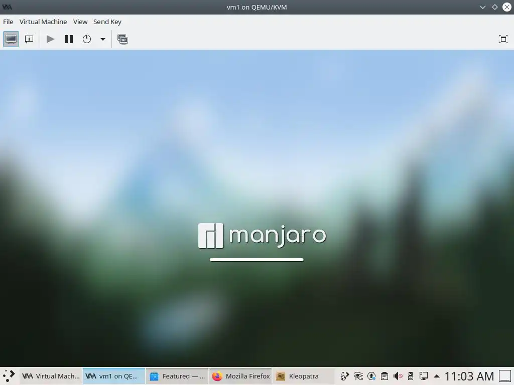Power on the virtual machine

coord(50,39)
